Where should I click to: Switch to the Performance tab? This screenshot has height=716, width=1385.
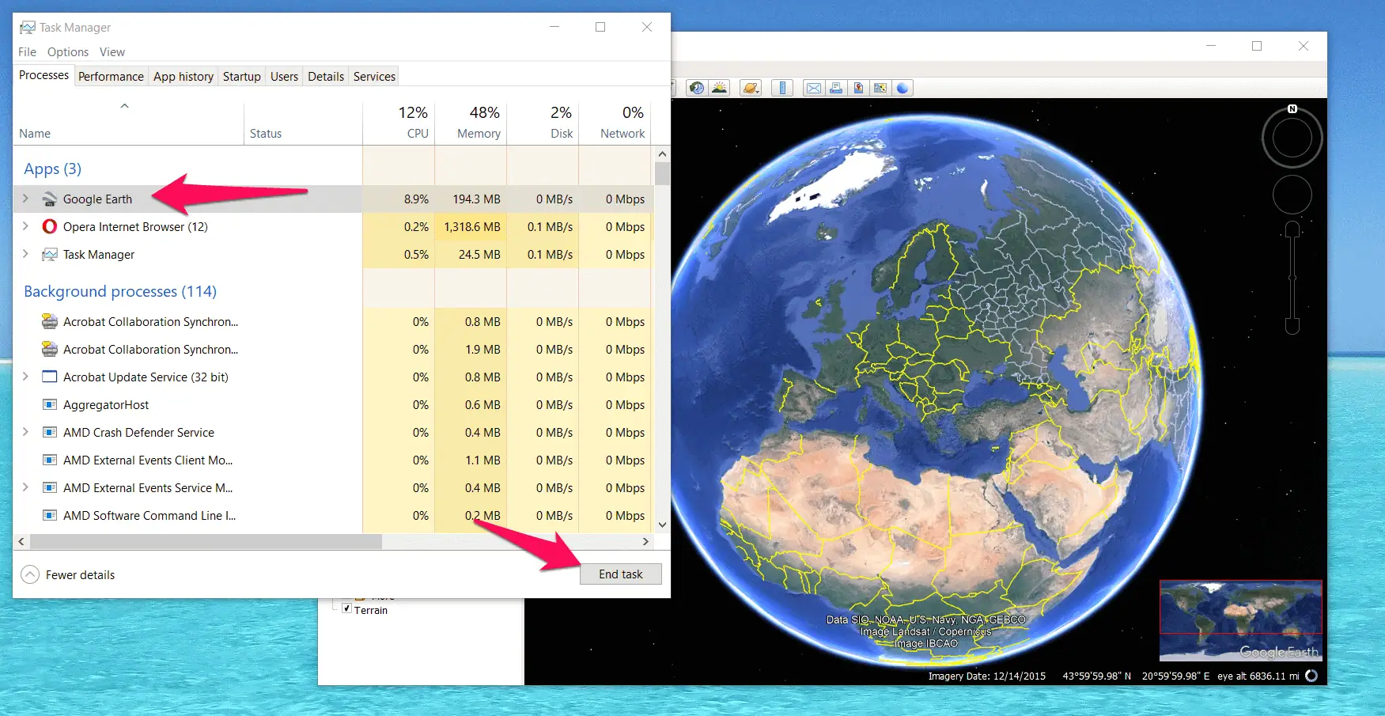click(111, 77)
